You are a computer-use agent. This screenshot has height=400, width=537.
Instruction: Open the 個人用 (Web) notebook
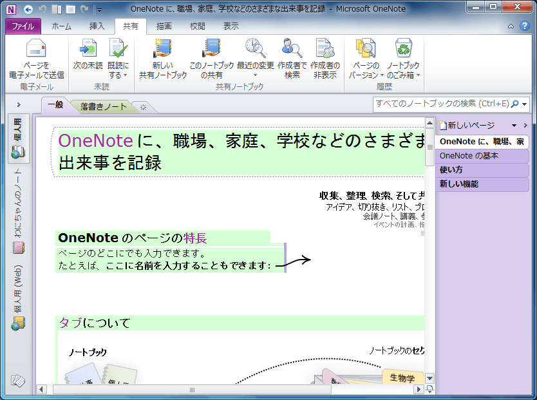19,298
